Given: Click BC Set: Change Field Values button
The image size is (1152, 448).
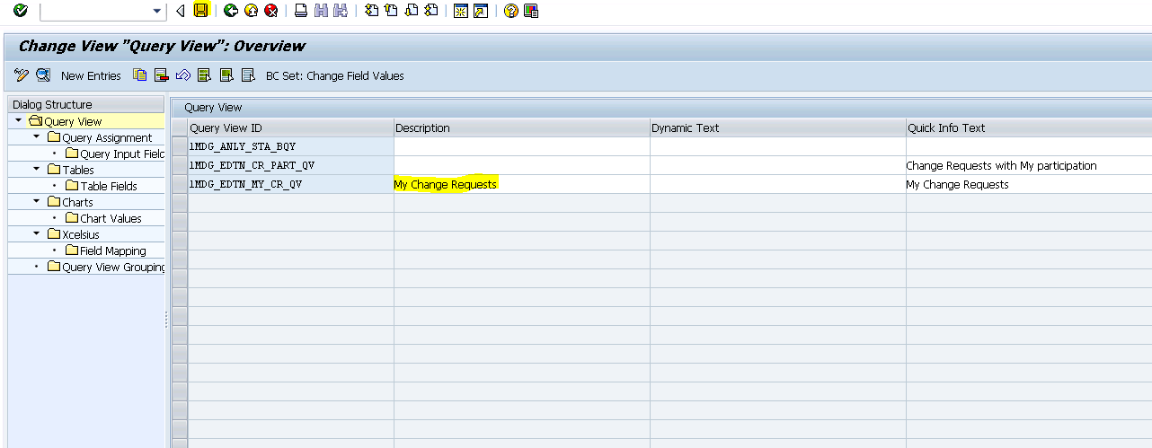Looking at the screenshot, I should [334, 76].
